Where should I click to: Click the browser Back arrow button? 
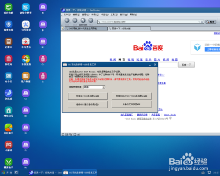[67, 20]
